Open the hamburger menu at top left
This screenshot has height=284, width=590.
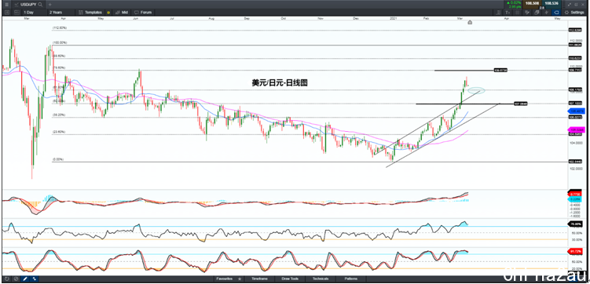[6, 5]
